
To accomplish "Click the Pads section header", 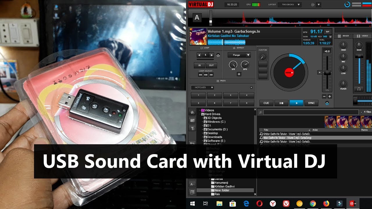I will click(221, 81).
